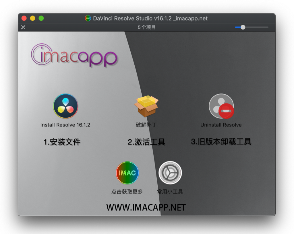Close the window with the red button
The height and width of the screenshot is (234, 294).
[x=24, y=18]
